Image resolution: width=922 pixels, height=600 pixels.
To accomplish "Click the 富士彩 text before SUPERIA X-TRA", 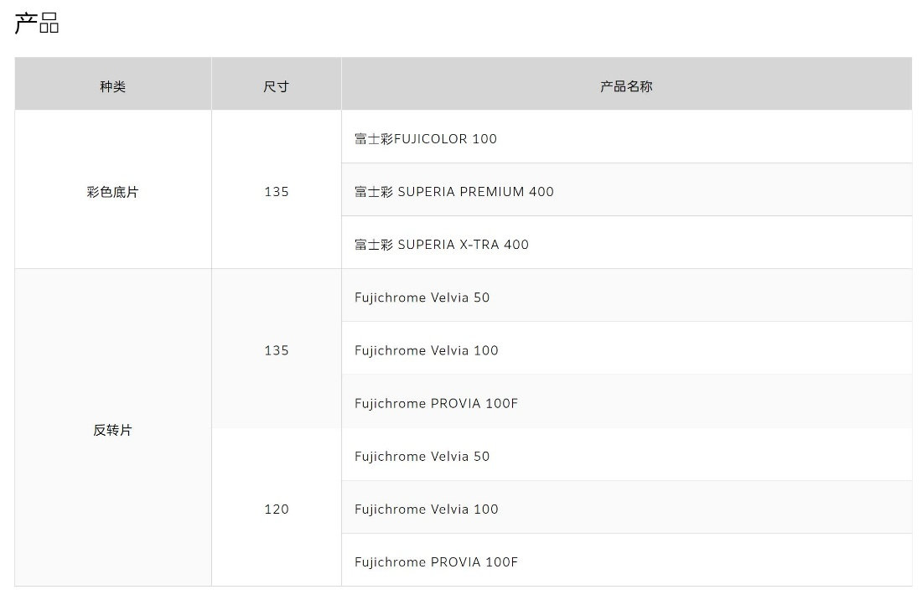I will (373, 245).
